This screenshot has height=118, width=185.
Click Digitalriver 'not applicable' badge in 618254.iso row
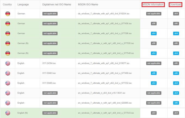50,14
